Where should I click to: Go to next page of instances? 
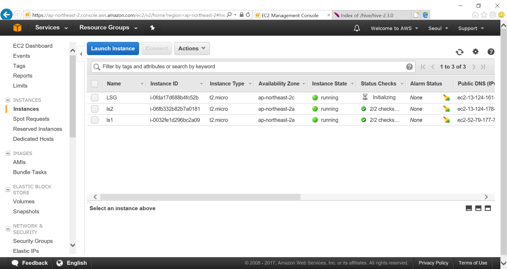click(474, 67)
